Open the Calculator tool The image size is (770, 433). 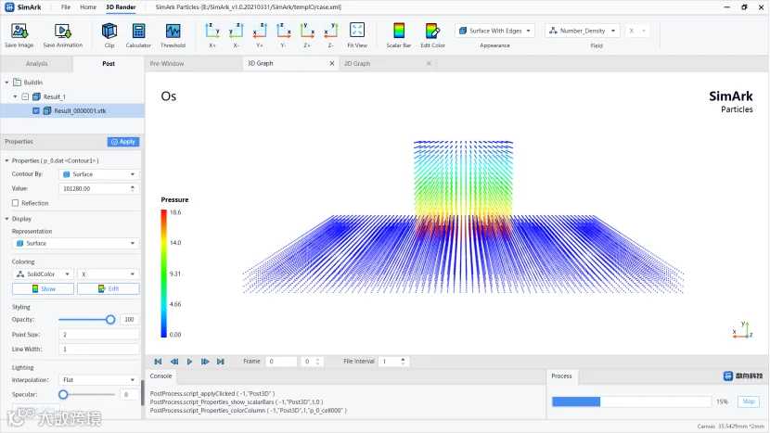coord(138,35)
